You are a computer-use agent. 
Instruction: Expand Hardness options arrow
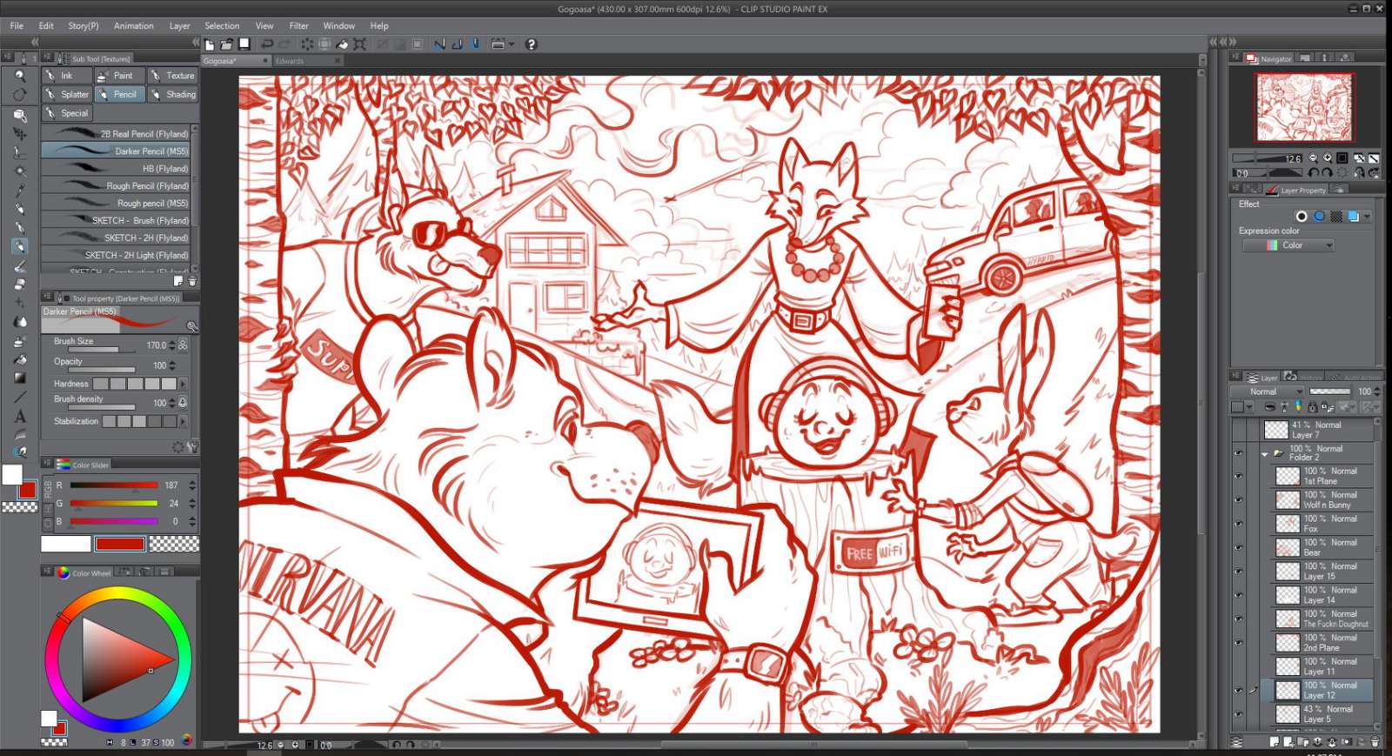point(182,384)
